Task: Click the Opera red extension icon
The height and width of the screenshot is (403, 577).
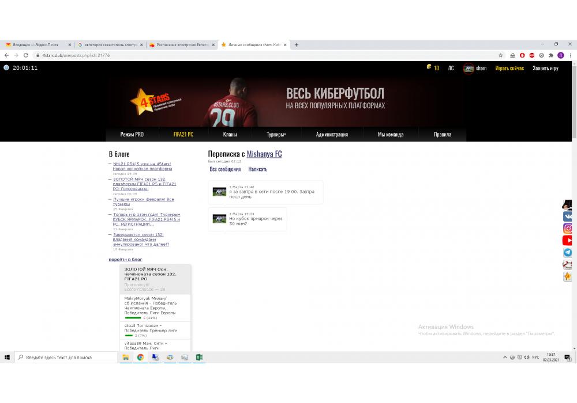Action: 522,55
